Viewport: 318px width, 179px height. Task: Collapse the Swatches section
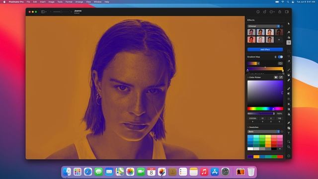pyautogui.click(x=248, y=127)
